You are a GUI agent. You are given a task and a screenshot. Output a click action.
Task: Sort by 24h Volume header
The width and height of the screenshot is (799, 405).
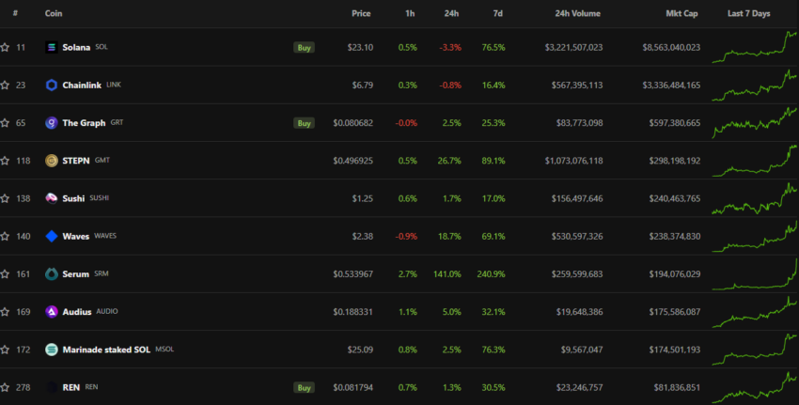578,13
